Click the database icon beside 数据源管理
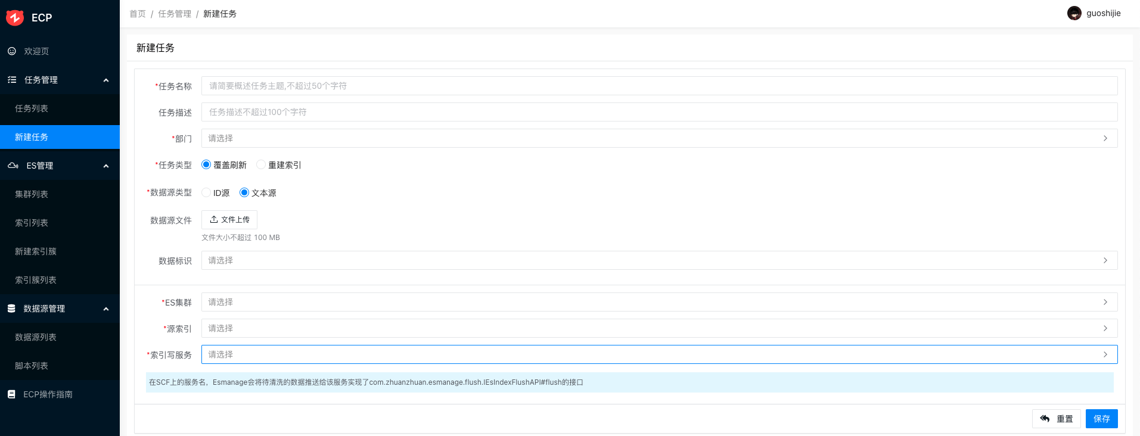The height and width of the screenshot is (436, 1140). pos(11,309)
